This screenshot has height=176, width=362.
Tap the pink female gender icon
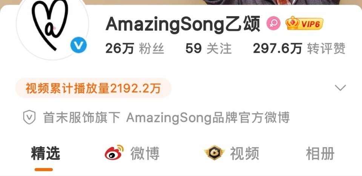pos(274,23)
